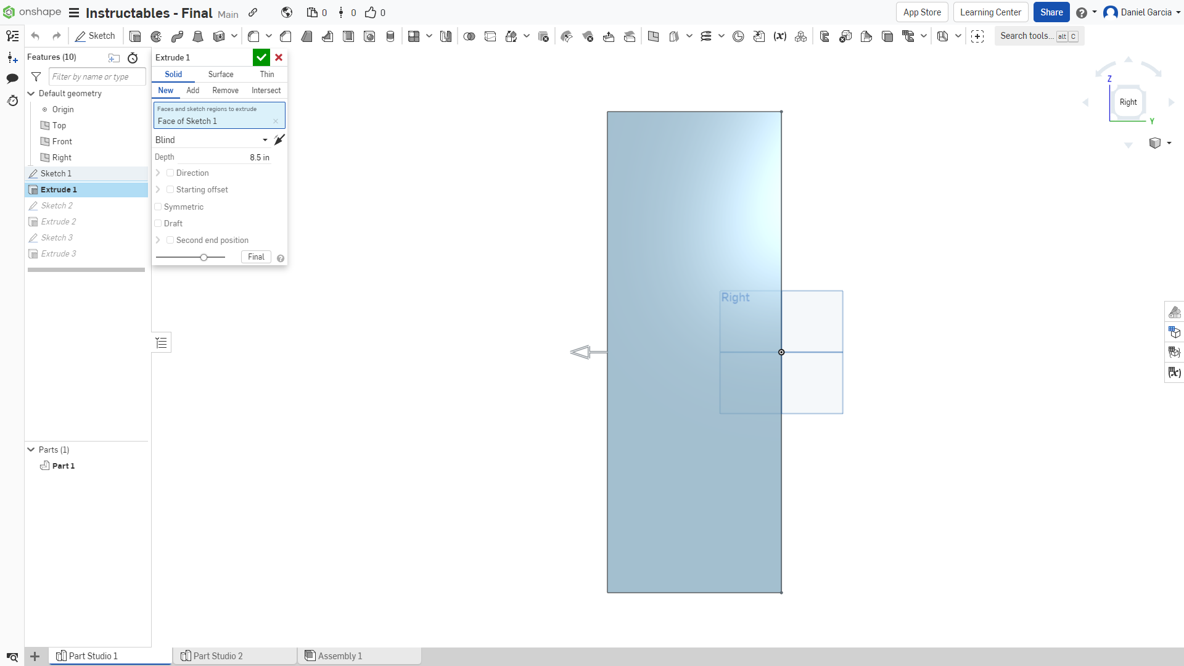Open the Fillet tool
1184x666 pixels.
click(254, 36)
